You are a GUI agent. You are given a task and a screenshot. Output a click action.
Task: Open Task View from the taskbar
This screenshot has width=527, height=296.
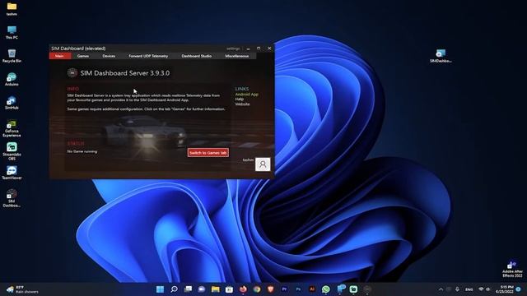[188, 289]
